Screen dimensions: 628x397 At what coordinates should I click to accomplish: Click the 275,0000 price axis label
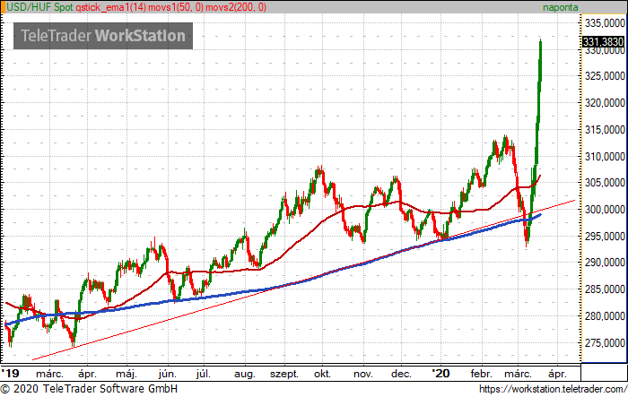pos(605,343)
